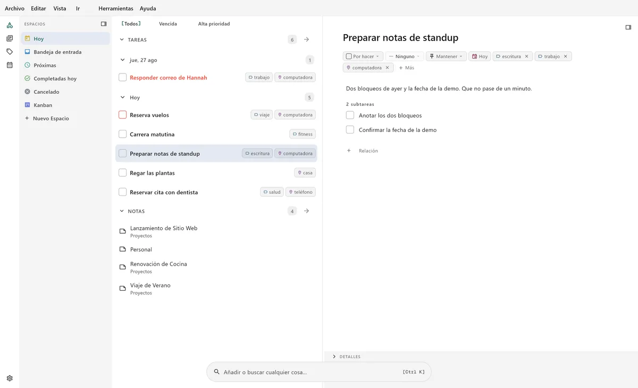Collapse the Notas section
This screenshot has height=388, width=638.
[x=122, y=211]
